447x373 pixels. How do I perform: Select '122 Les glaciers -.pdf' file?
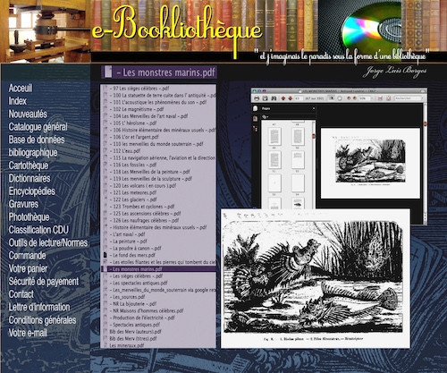point(158,199)
